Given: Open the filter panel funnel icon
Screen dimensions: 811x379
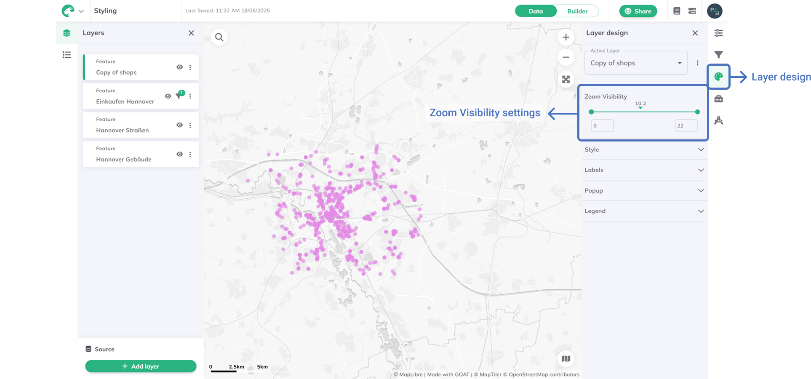Looking at the screenshot, I should 718,55.
